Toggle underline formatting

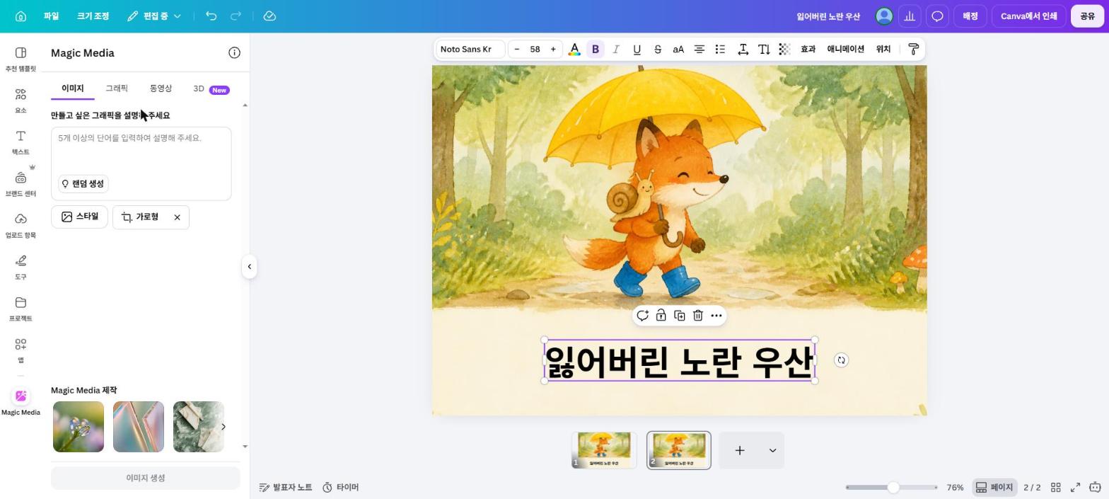coord(637,49)
